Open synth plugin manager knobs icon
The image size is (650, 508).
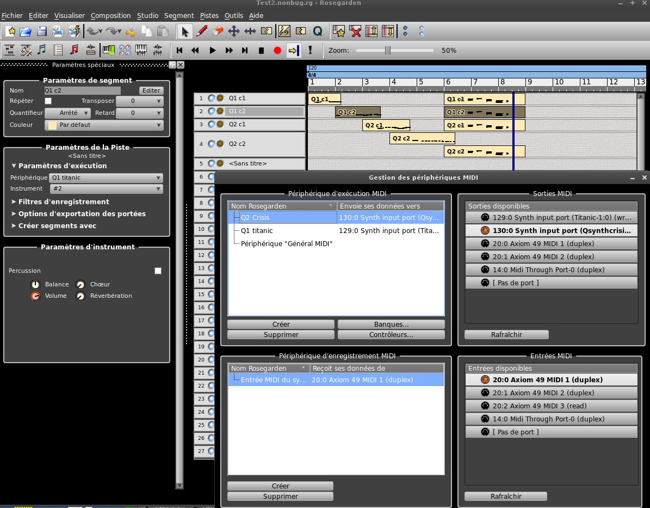pyautogui.click(x=125, y=50)
